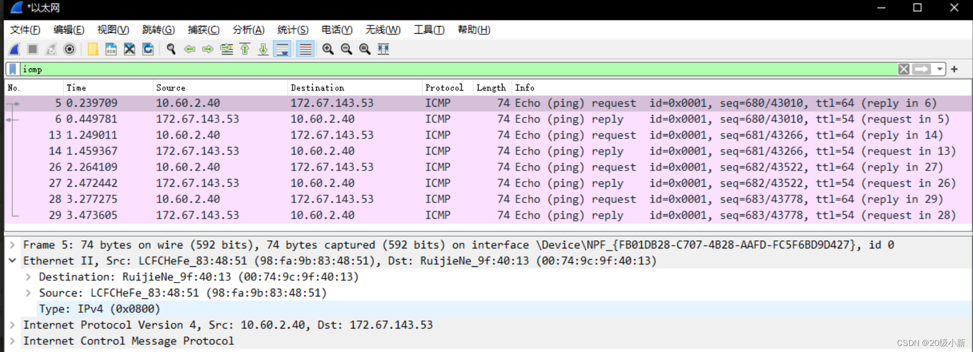Toggle auto-scroll during live capture
The width and height of the screenshot is (973, 352).
[282, 49]
